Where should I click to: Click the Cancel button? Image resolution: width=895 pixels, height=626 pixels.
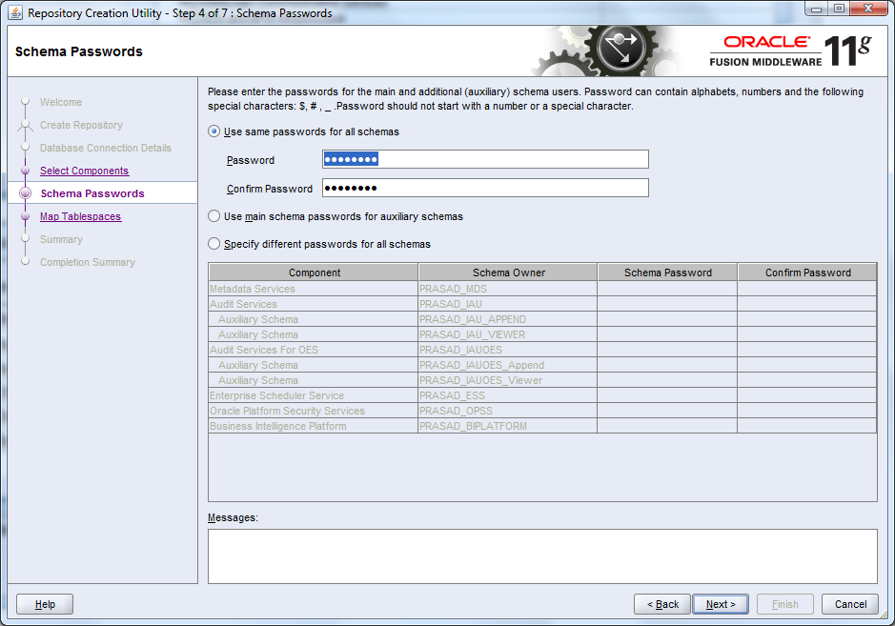tap(850, 604)
